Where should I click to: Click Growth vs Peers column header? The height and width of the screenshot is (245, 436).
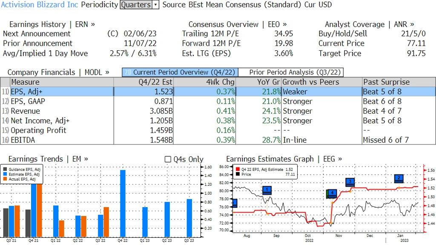pyautogui.click(x=322, y=82)
